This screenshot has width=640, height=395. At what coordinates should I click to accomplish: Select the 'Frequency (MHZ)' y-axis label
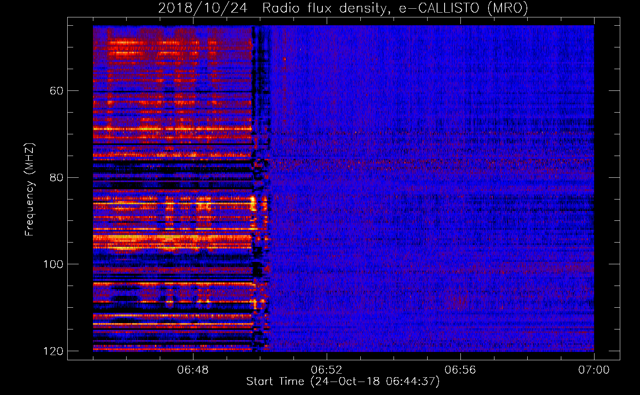click(x=29, y=190)
